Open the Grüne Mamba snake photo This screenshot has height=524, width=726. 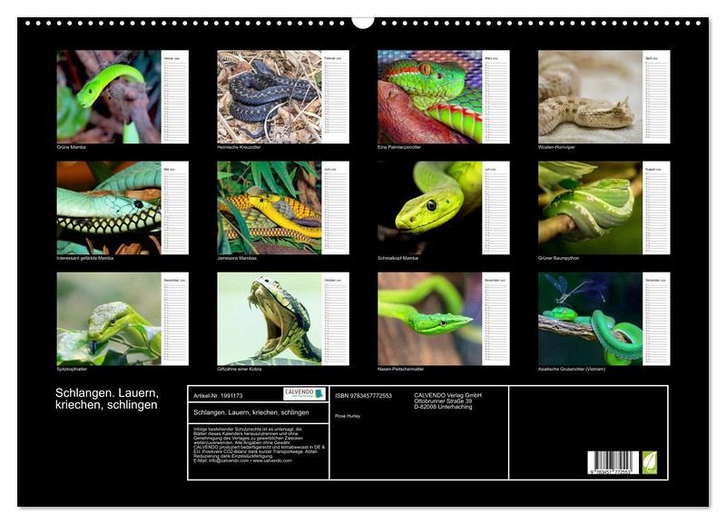pyautogui.click(x=109, y=95)
